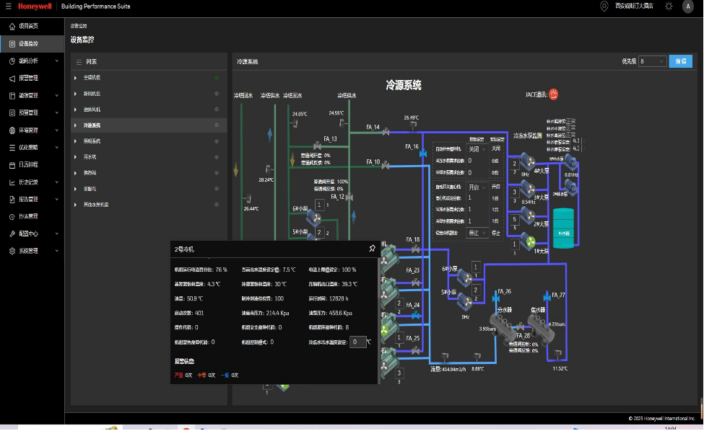Click the user avatar icon labeled A
This screenshot has width=704, height=431.
pyautogui.click(x=687, y=6)
